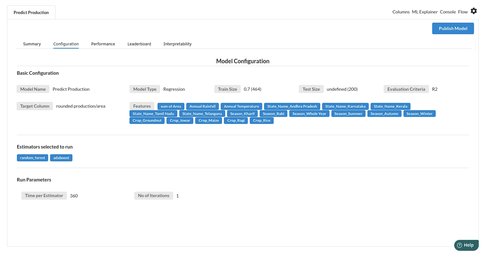Click the Console link
This screenshot has width=488, height=253.
pos(447,12)
